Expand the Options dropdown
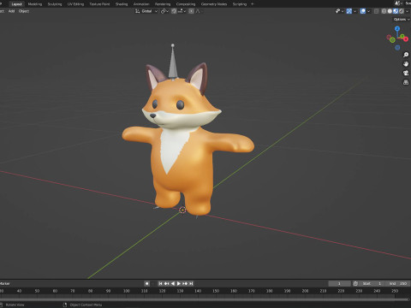Image resolution: width=411 pixels, height=308 pixels. point(402,20)
